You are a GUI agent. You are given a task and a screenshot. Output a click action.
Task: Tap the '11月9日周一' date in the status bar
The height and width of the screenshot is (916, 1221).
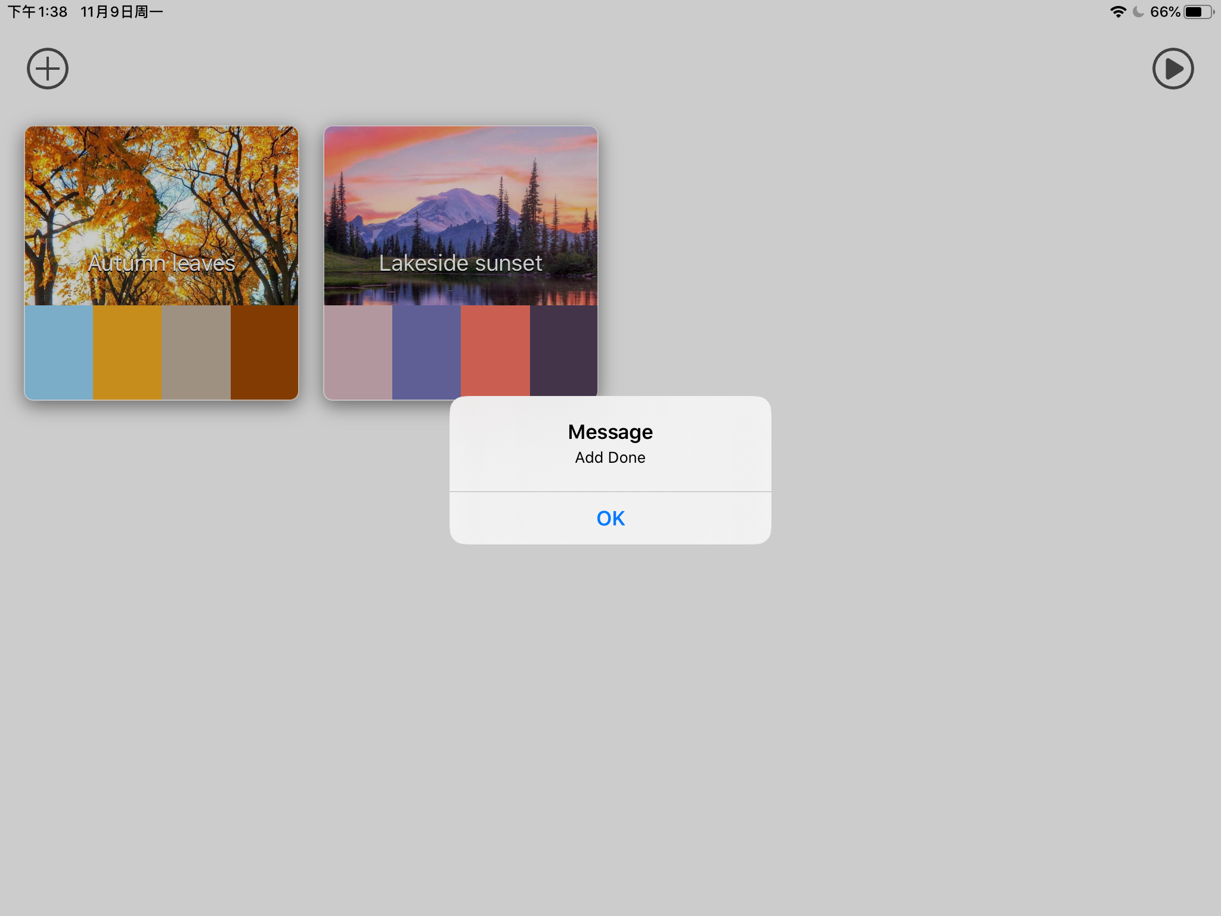click(122, 12)
